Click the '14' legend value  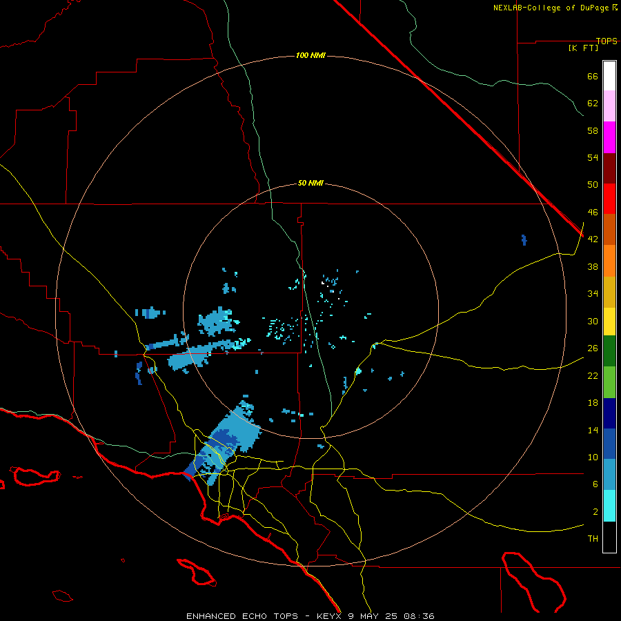593,431
